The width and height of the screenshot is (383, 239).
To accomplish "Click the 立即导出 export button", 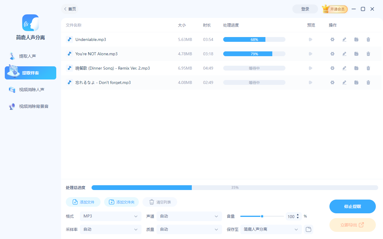I will 352,225.
